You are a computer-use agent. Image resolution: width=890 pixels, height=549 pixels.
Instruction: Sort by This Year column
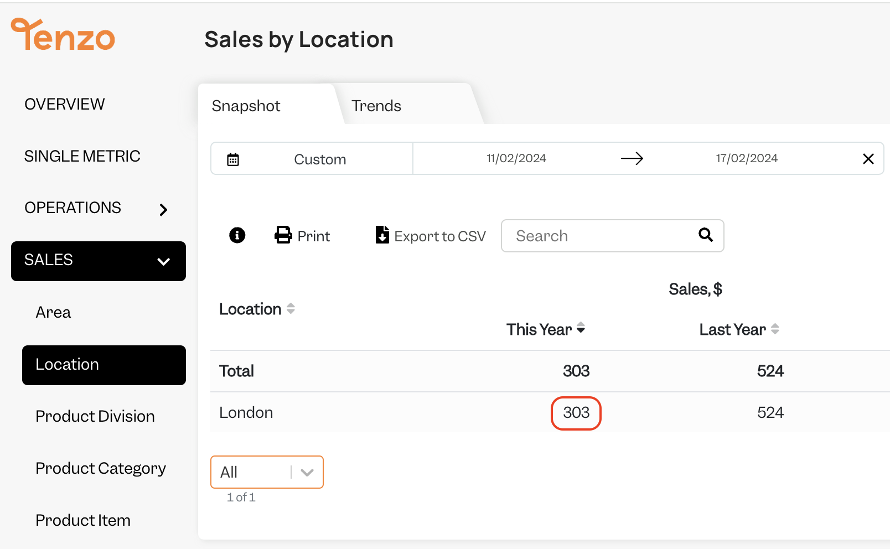coord(581,329)
